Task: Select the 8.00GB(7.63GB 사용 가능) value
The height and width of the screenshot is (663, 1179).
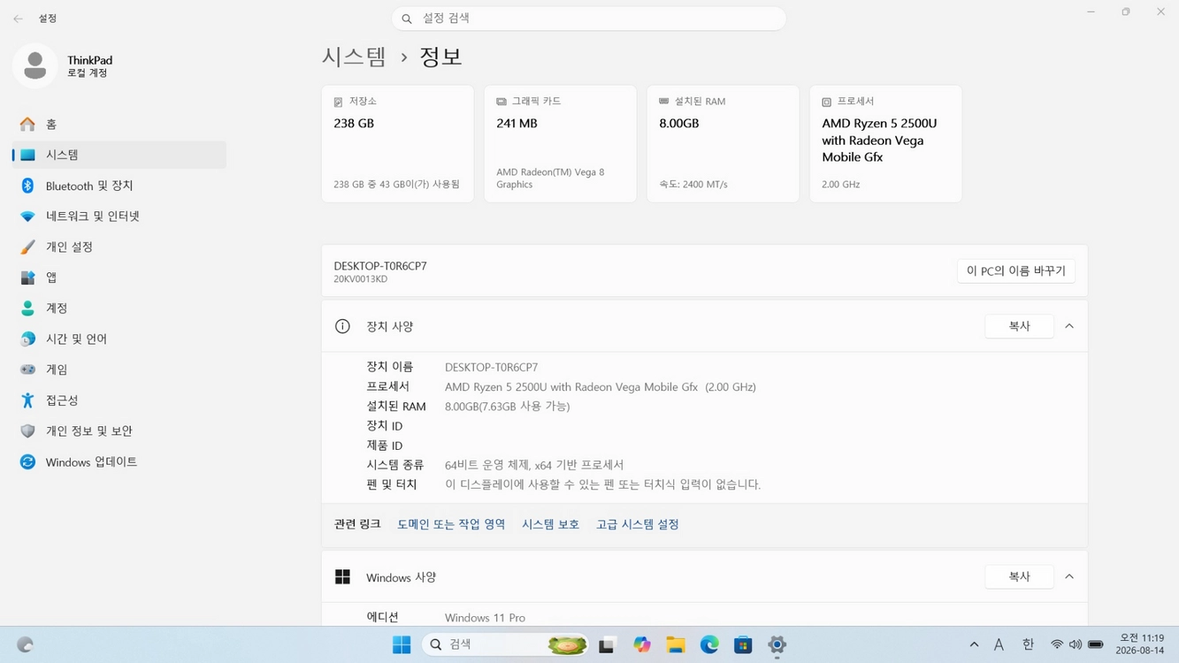Action: click(x=508, y=407)
